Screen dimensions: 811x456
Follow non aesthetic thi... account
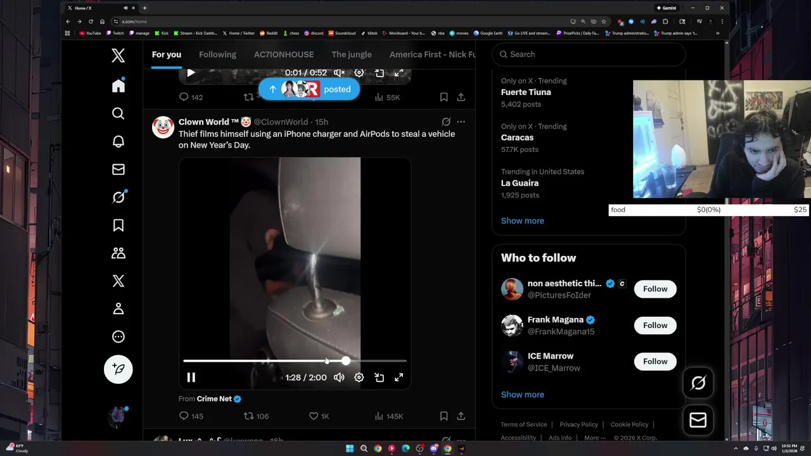click(x=655, y=289)
